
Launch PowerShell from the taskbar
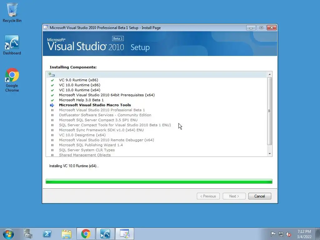(x=47, y=234)
